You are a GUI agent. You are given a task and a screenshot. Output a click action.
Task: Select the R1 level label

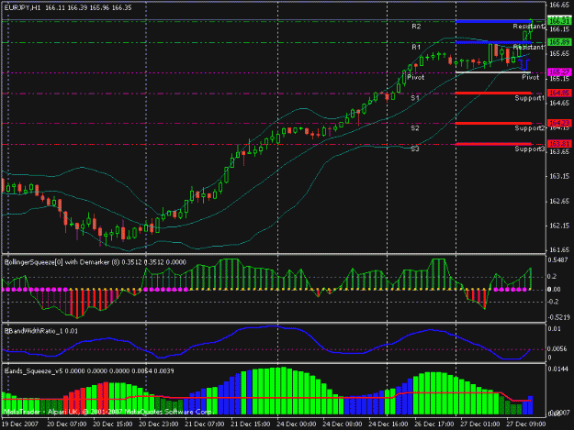[416, 47]
